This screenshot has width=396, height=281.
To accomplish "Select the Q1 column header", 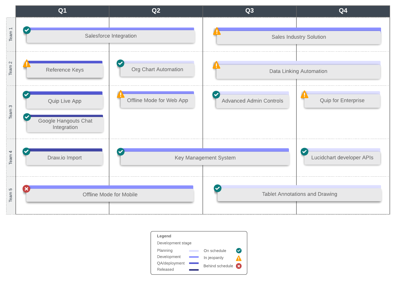I will click(62, 11).
